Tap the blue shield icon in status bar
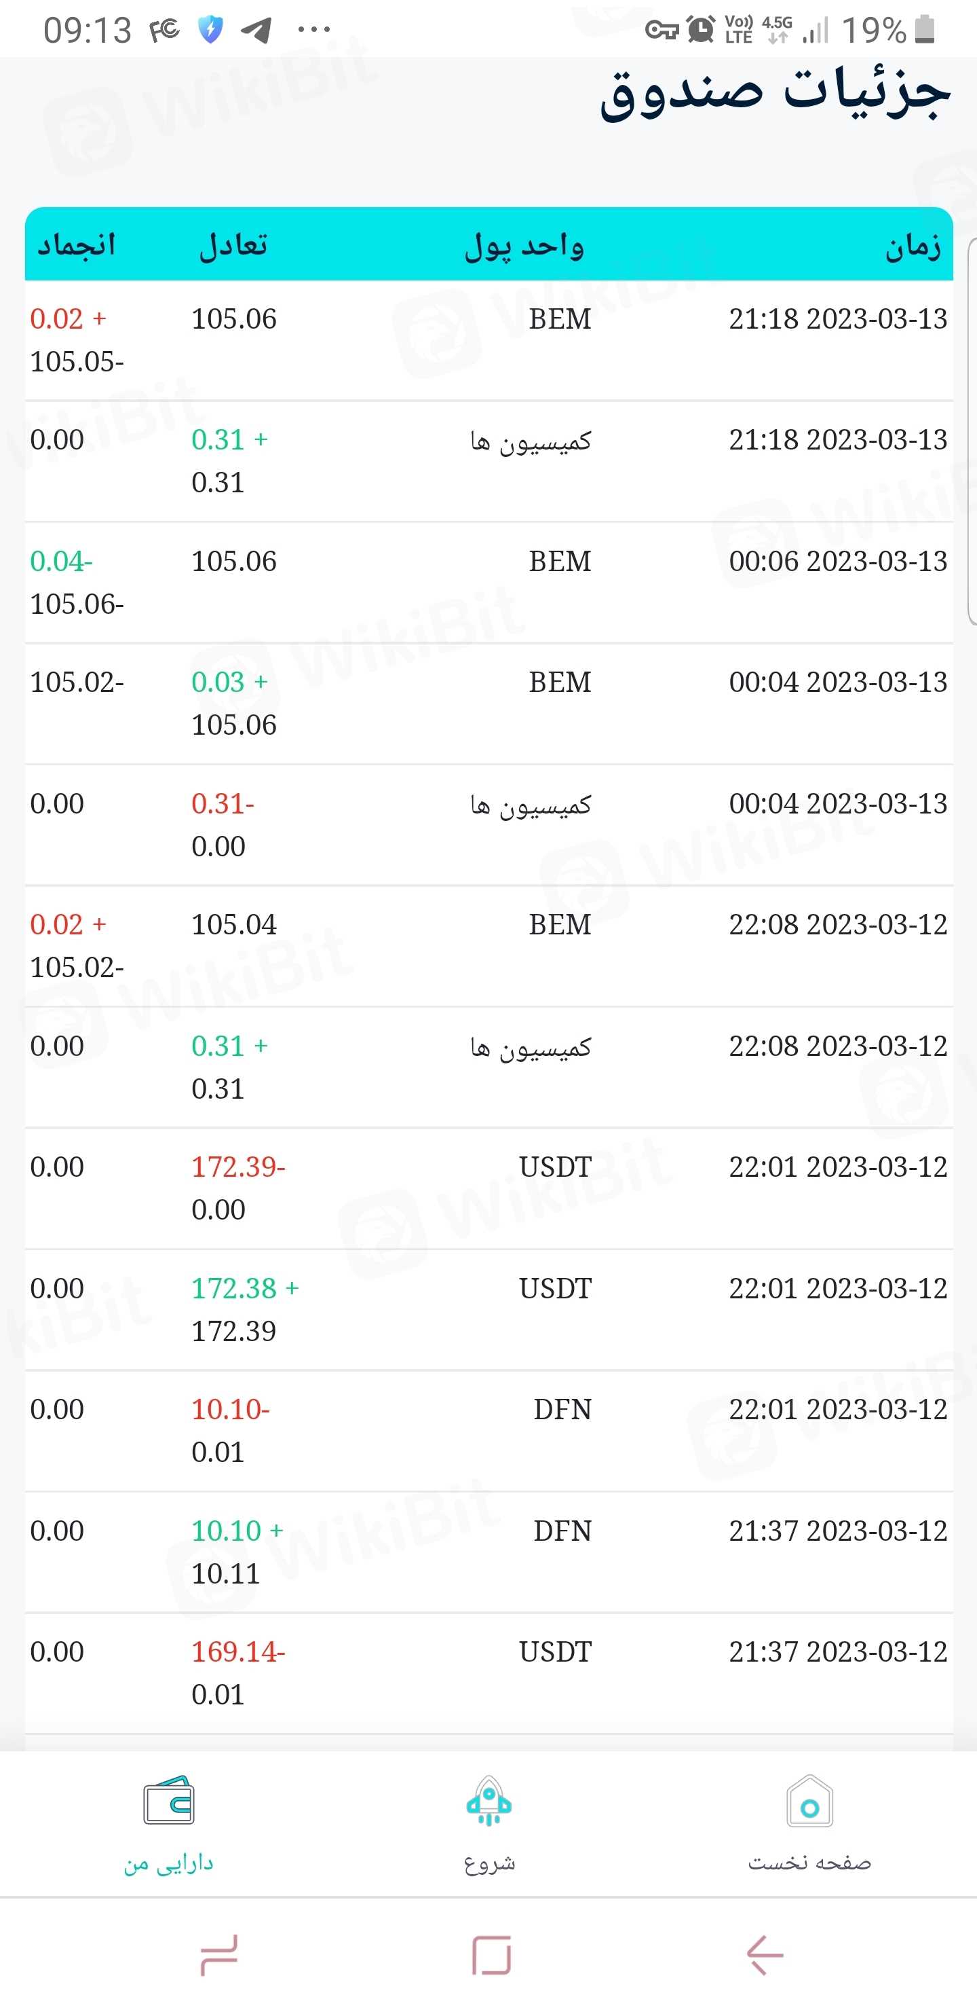 pyautogui.click(x=210, y=31)
